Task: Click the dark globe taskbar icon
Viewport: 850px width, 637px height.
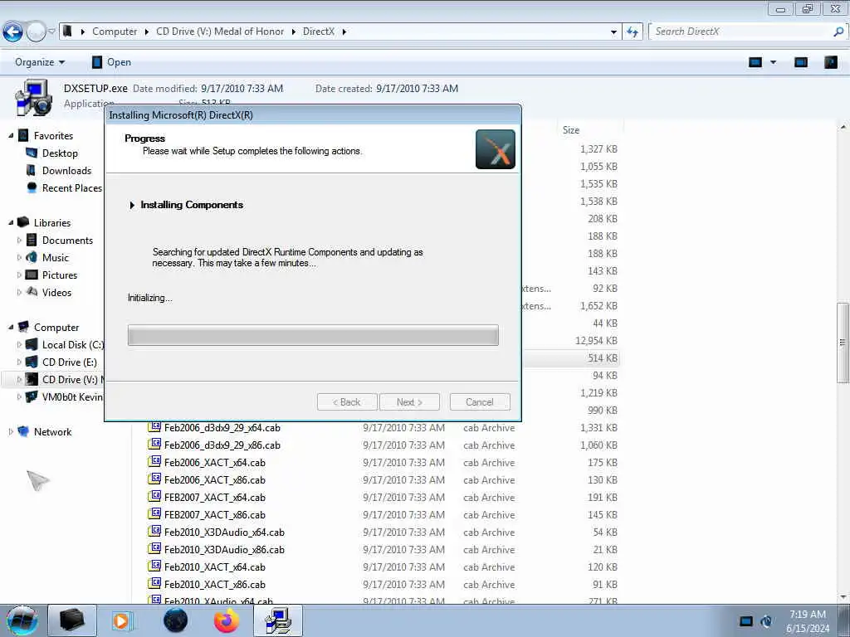Action: click(x=176, y=620)
